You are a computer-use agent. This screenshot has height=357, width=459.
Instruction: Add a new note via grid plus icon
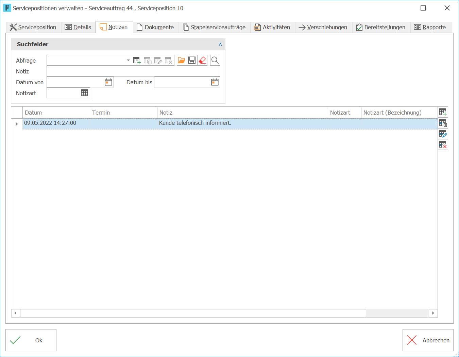click(x=443, y=112)
